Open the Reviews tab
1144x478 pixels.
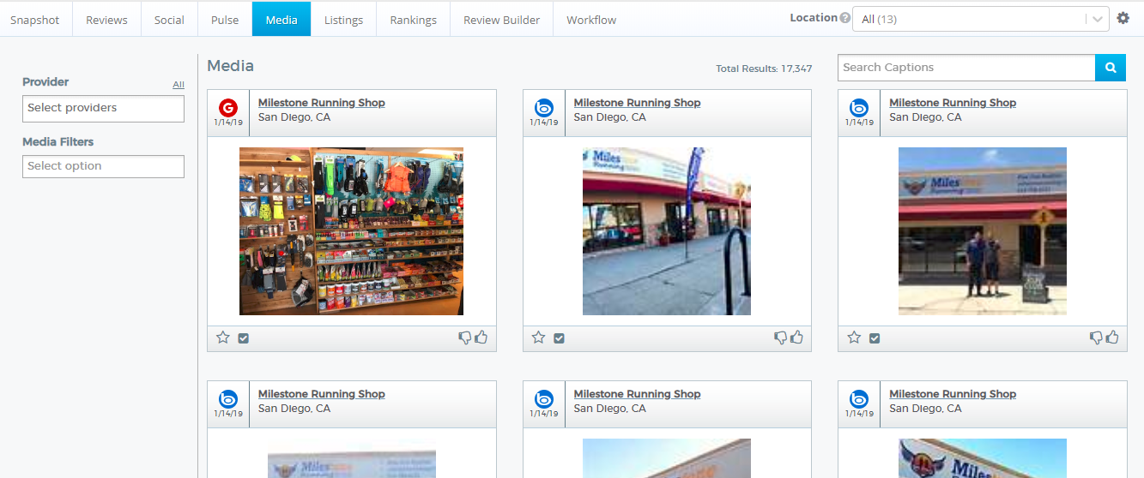tap(106, 20)
